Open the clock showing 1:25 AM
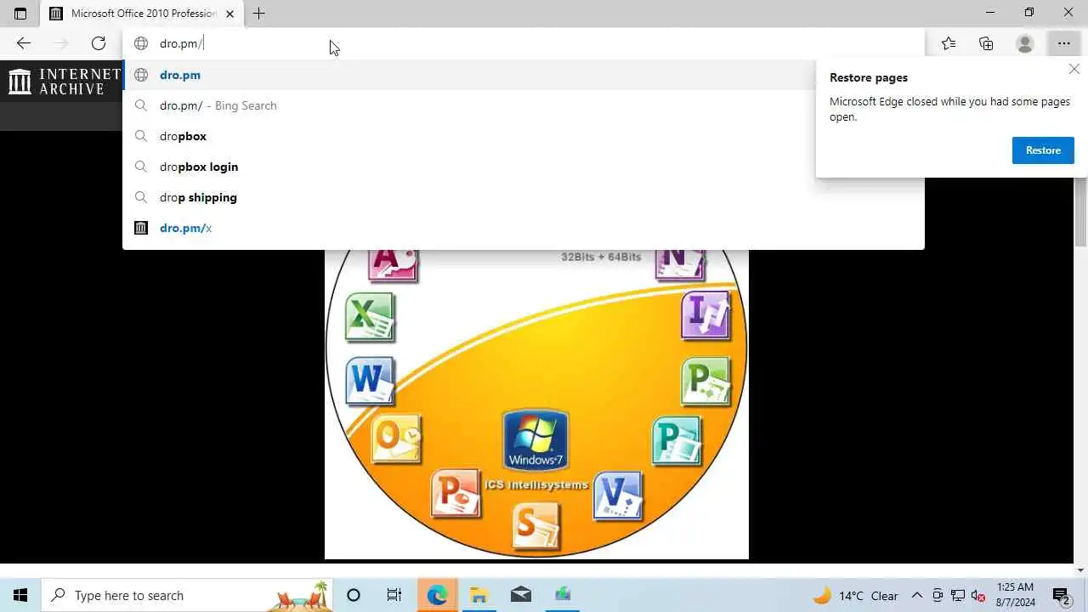This screenshot has width=1088, height=612. [1015, 595]
